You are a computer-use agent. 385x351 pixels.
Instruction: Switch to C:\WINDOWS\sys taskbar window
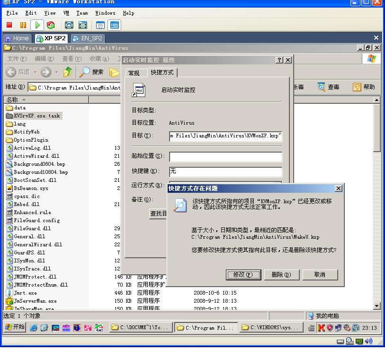(271, 327)
